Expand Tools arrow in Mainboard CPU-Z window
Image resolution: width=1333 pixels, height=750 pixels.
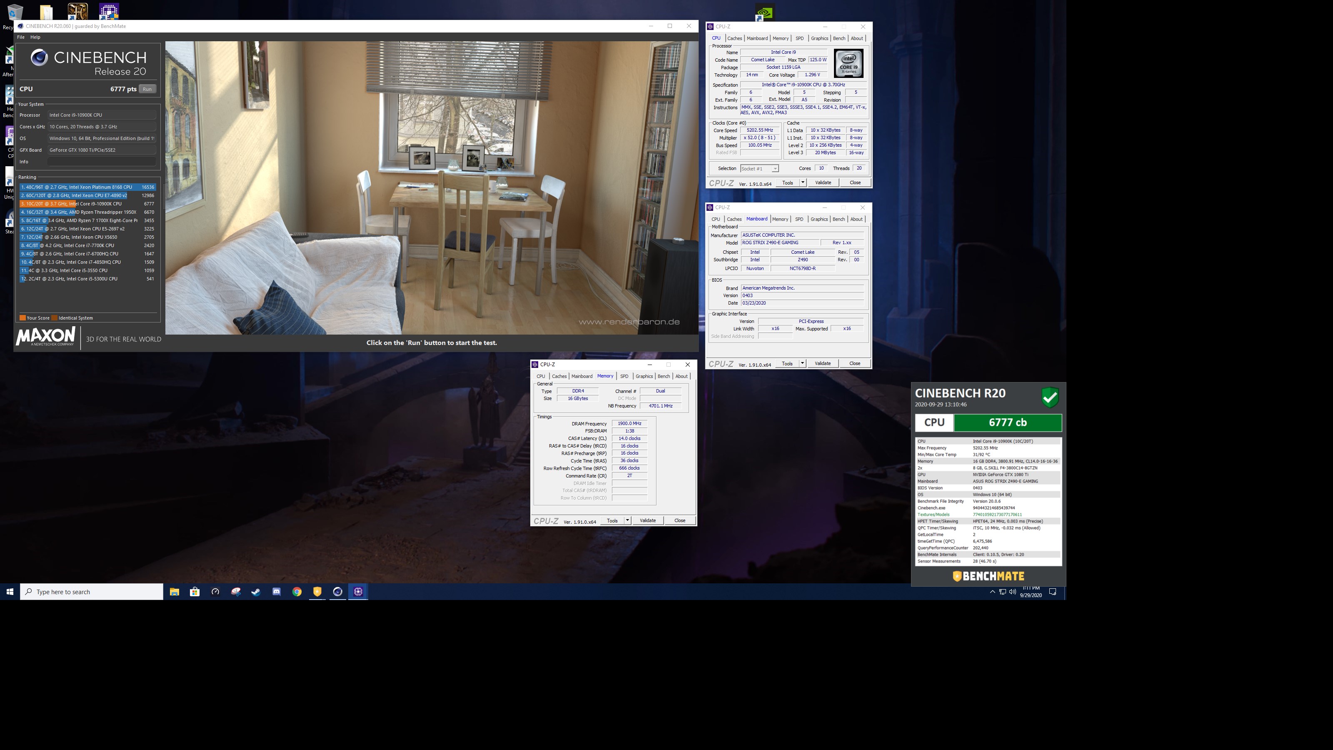point(802,363)
